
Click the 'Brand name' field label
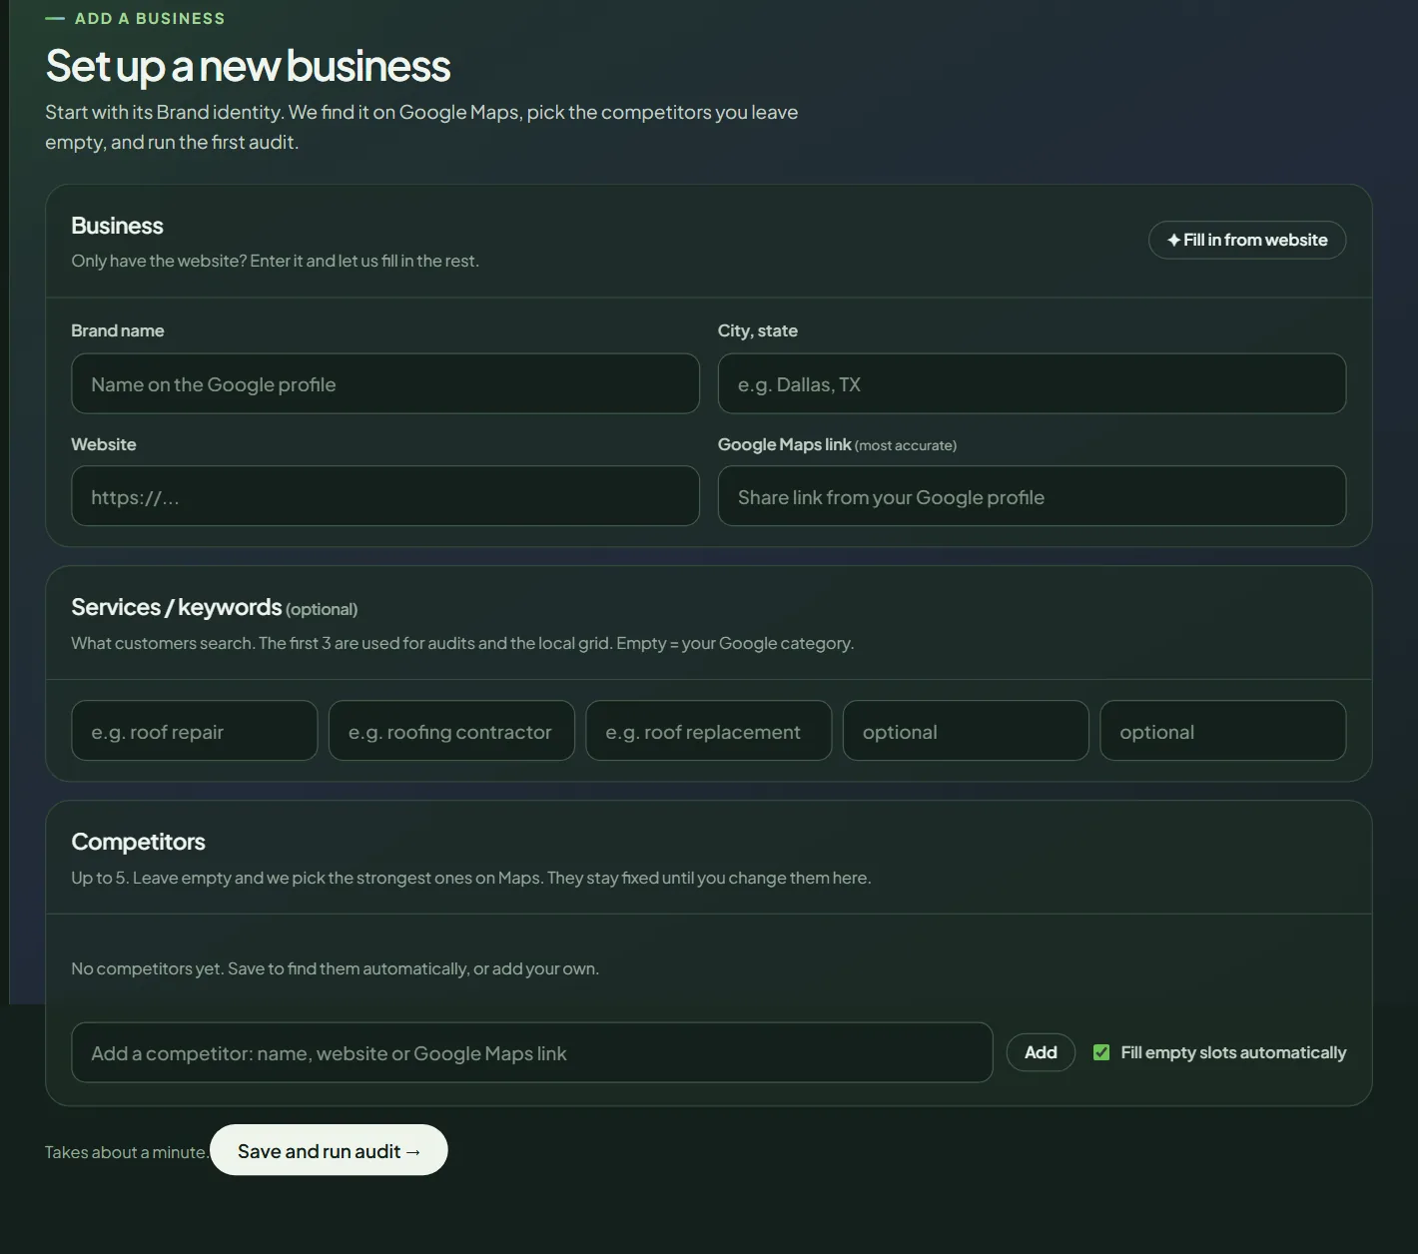pos(118,330)
